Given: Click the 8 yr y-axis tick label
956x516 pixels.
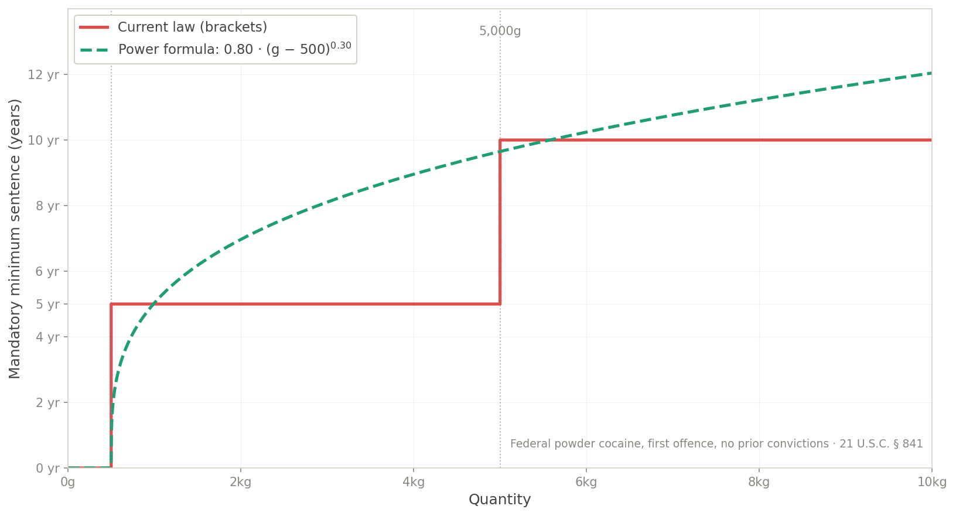Looking at the screenshot, I should tap(47, 206).
